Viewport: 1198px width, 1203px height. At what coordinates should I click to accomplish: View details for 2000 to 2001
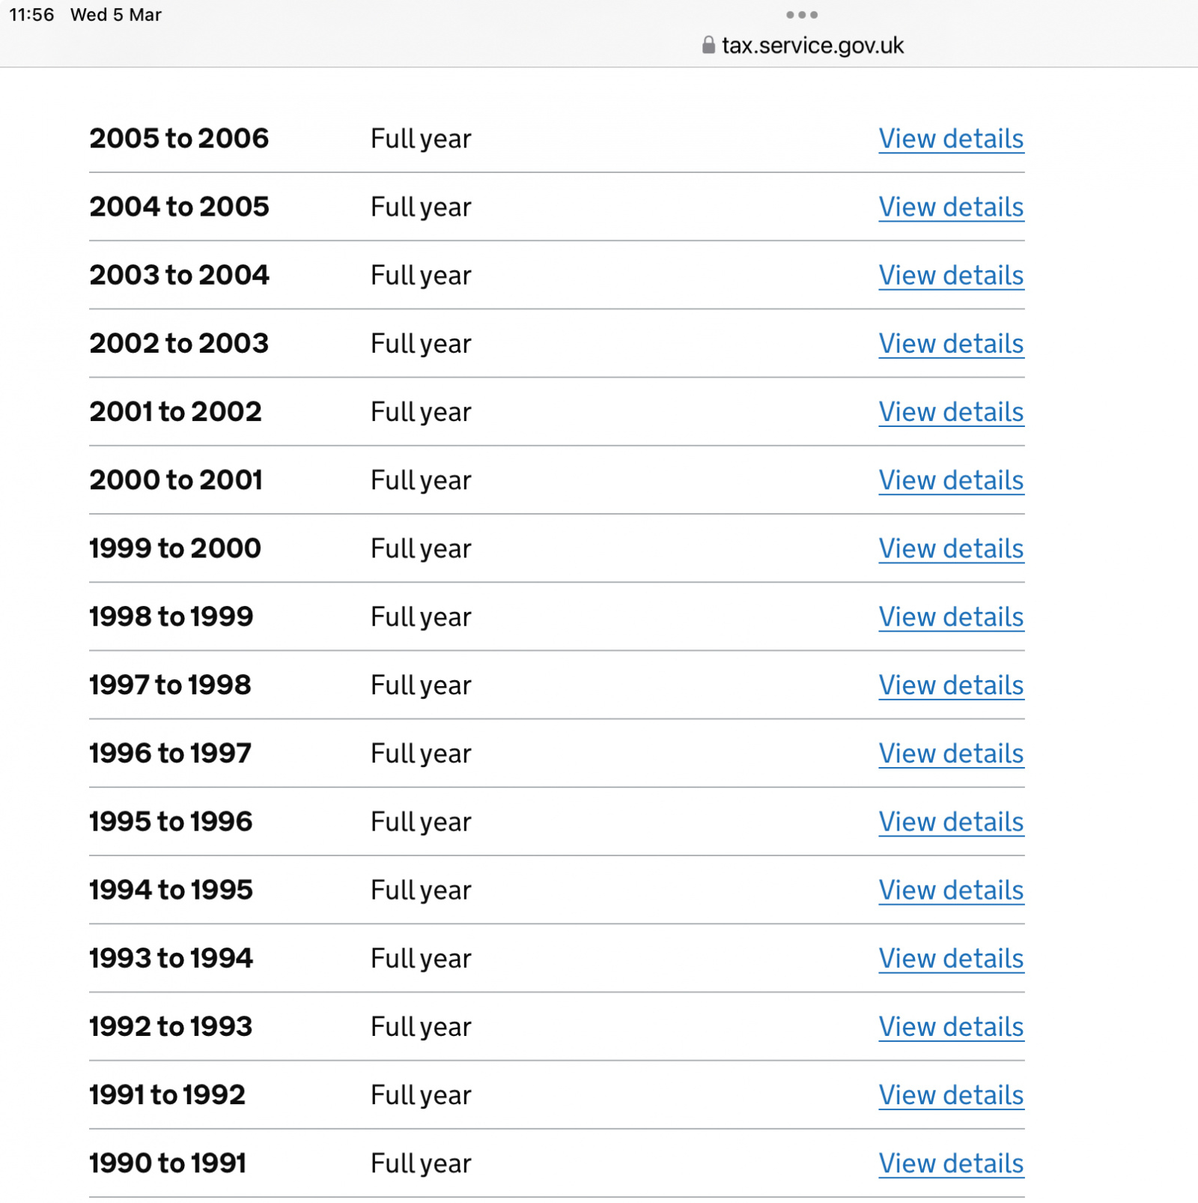[x=951, y=480]
